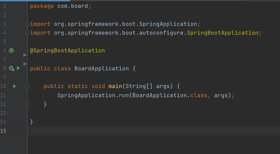The height and width of the screenshot is (154, 280).
Task: Click line number 11 in the gutter
Action: click(3, 96)
